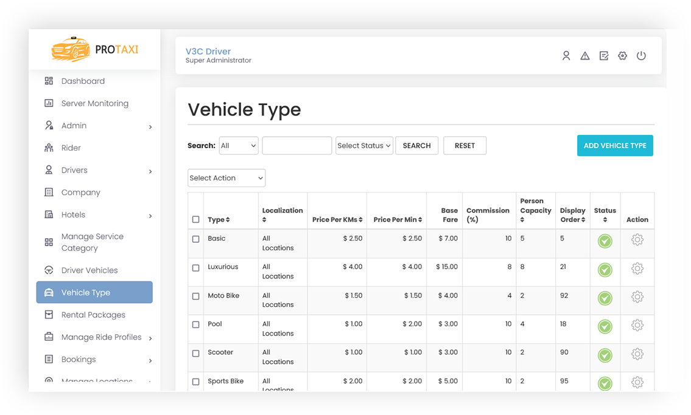Sort table by Price Per KMs
Screen dimensions: 691x415
337,219
